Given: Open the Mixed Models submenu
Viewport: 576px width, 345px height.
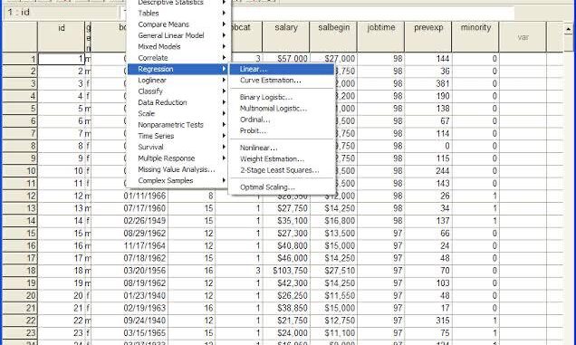Looking at the screenshot, I should 178,47.
